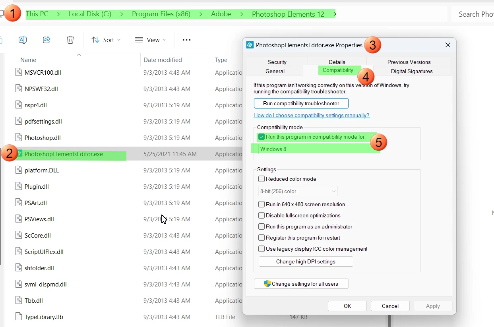
Task: Switch to the Previous Versions tab
Action: [409, 62]
